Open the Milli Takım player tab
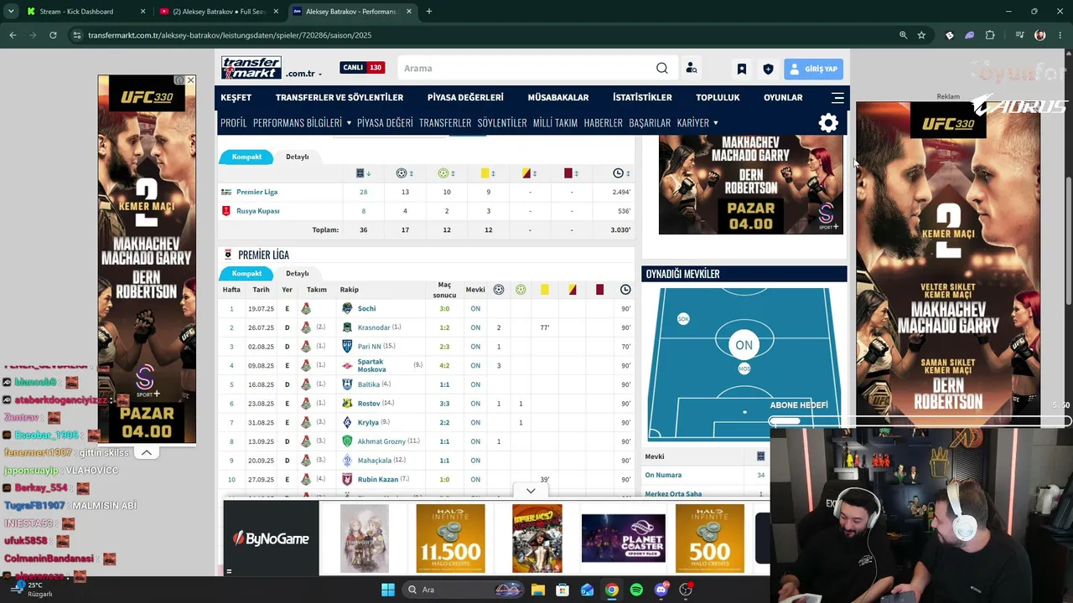 555,123
